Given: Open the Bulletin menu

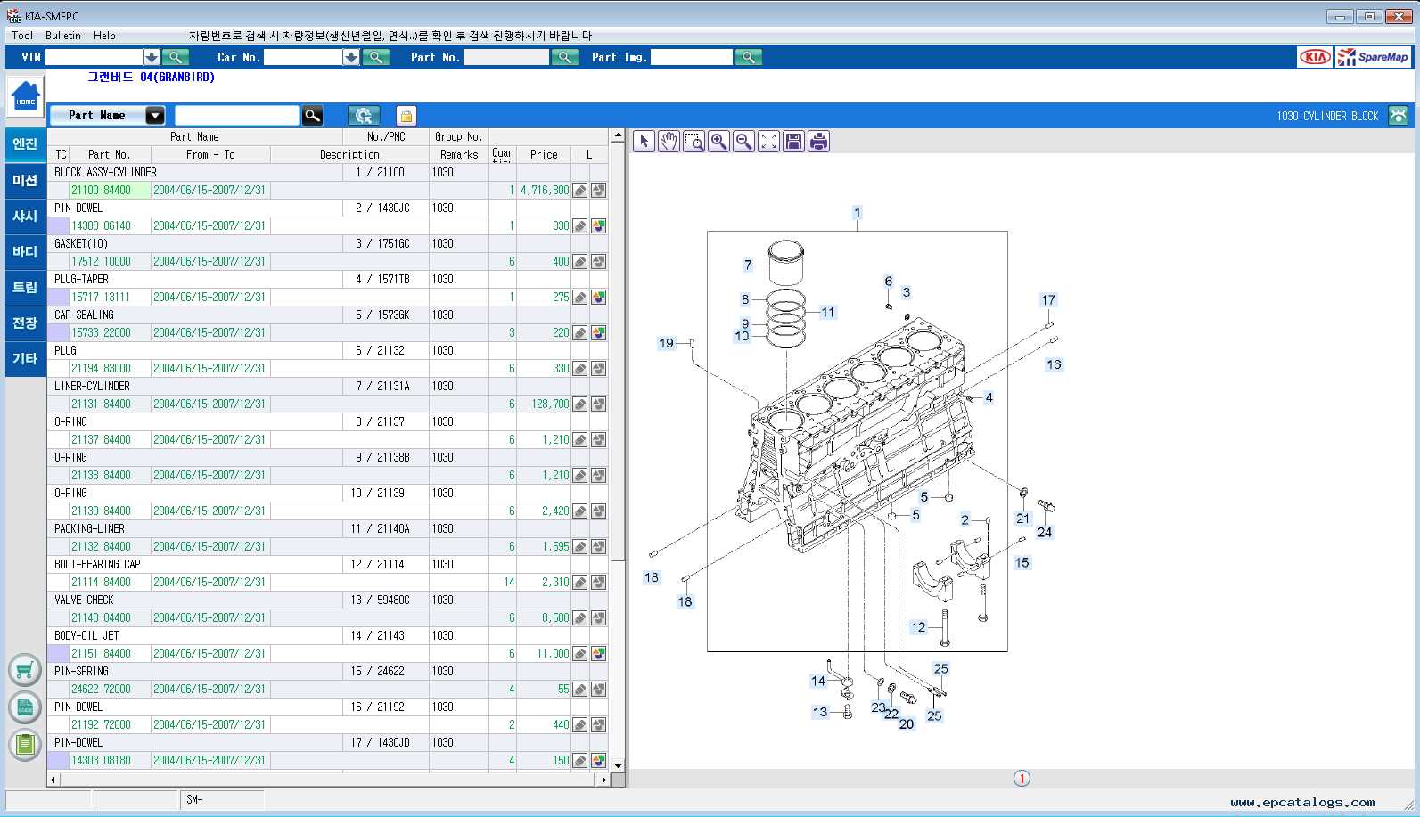Looking at the screenshot, I should (63, 36).
